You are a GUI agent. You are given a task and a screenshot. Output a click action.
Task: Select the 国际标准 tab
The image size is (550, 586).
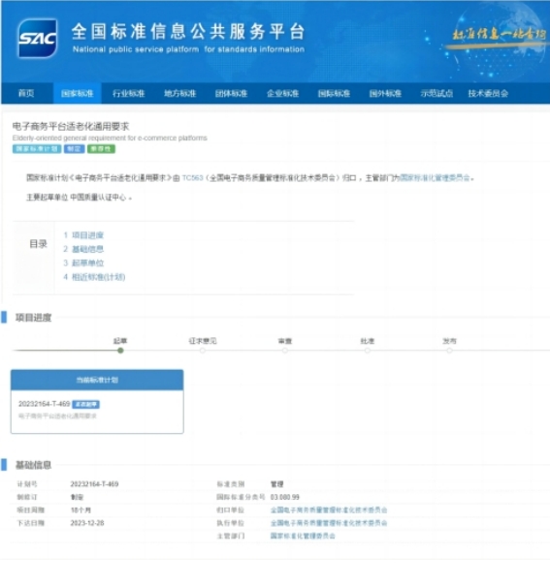(x=334, y=93)
